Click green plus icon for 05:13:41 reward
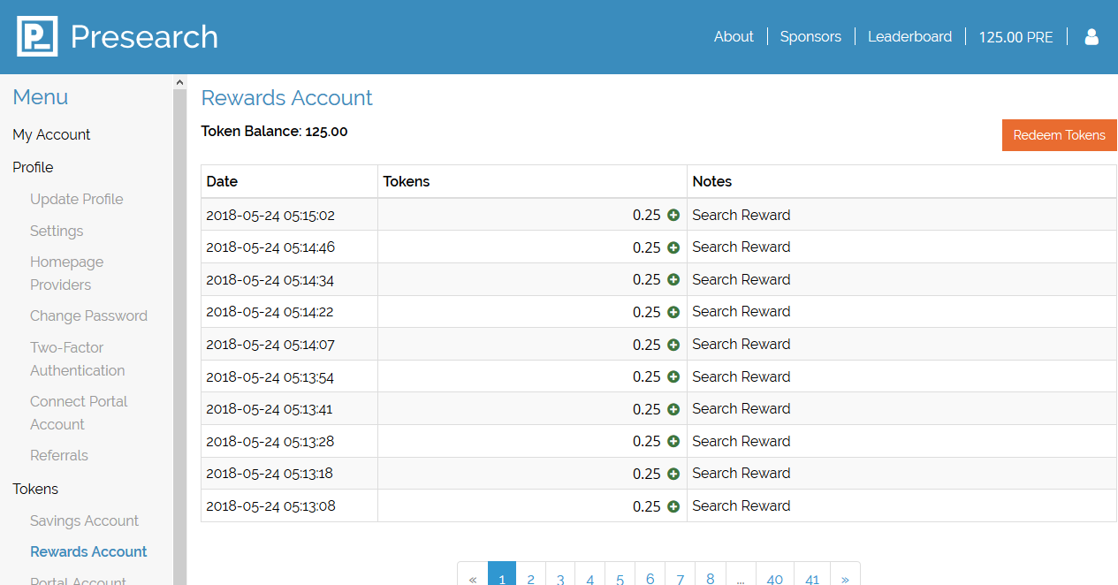 click(x=673, y=409)
